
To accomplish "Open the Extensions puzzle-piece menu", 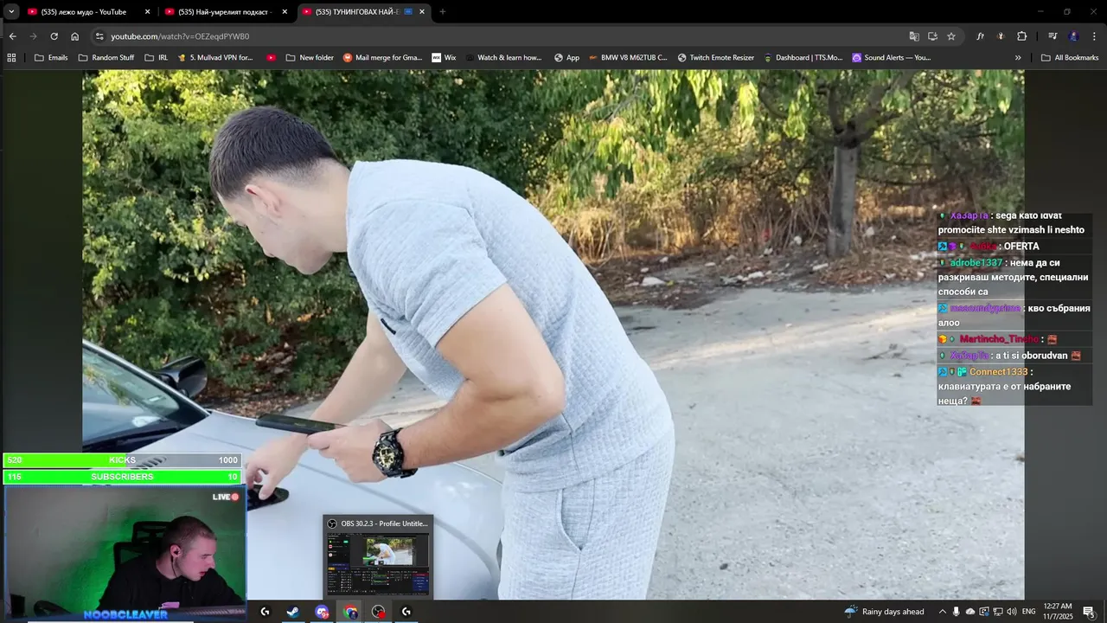I will click(x=1021, y=36).
